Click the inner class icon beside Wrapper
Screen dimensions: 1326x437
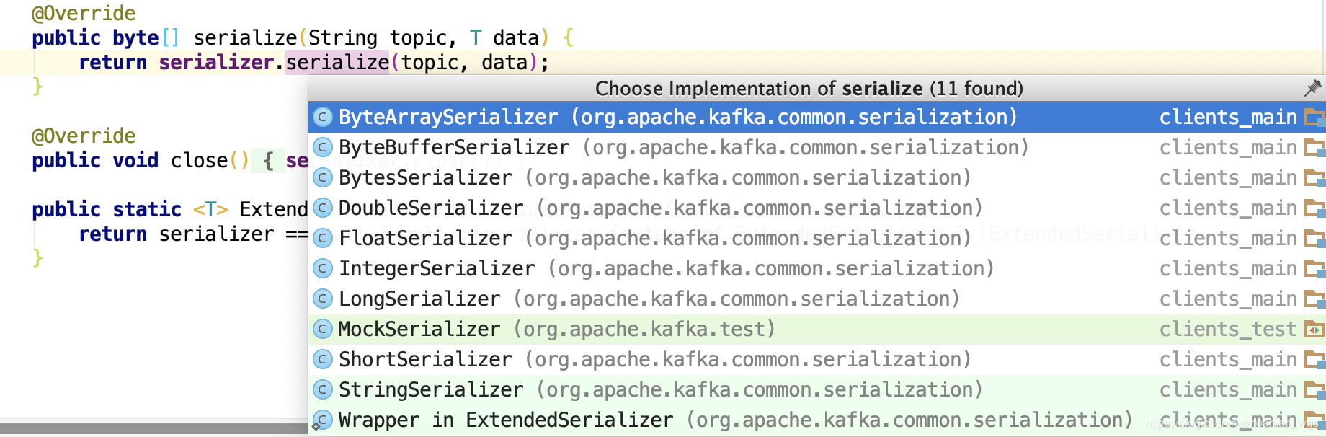coord(322,420)
